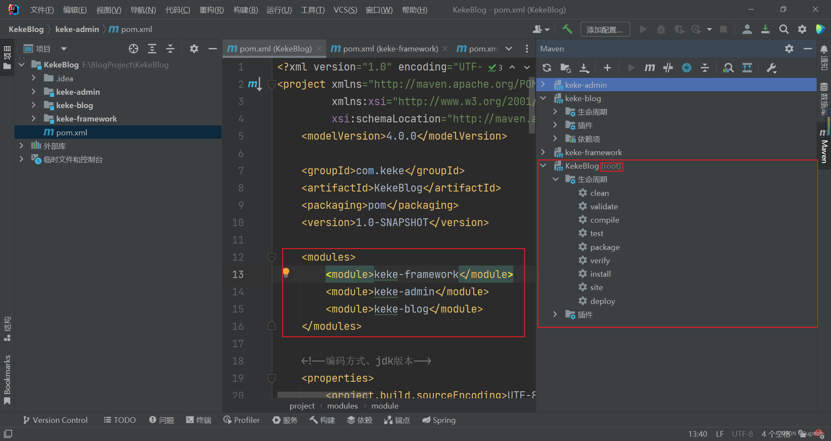Collapse 生命周期 under KekeBlog root
This screenshot has height=441, width=831.
click(x=555, y=179)
